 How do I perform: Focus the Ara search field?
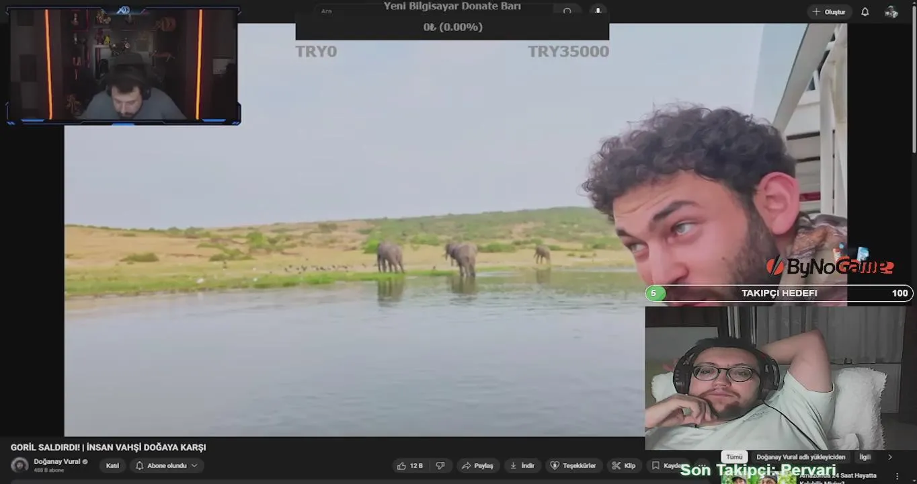(x=434, y=11)
